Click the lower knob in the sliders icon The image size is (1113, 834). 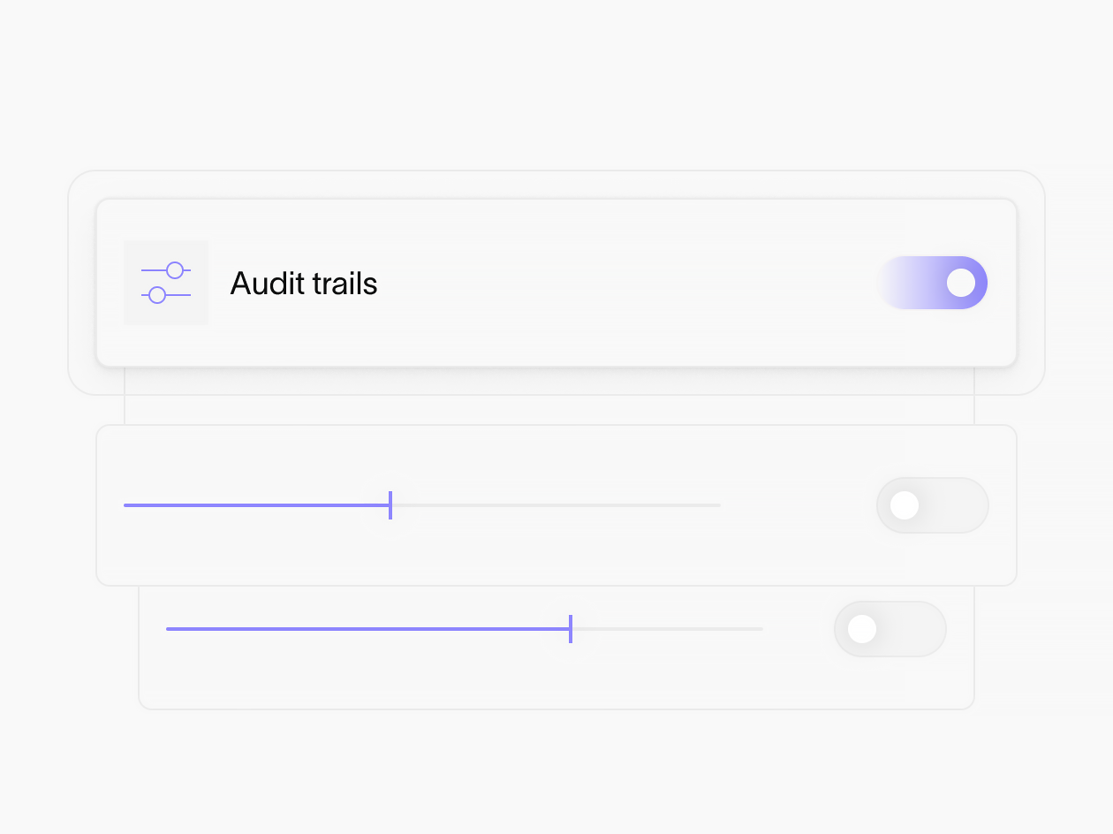157,295
